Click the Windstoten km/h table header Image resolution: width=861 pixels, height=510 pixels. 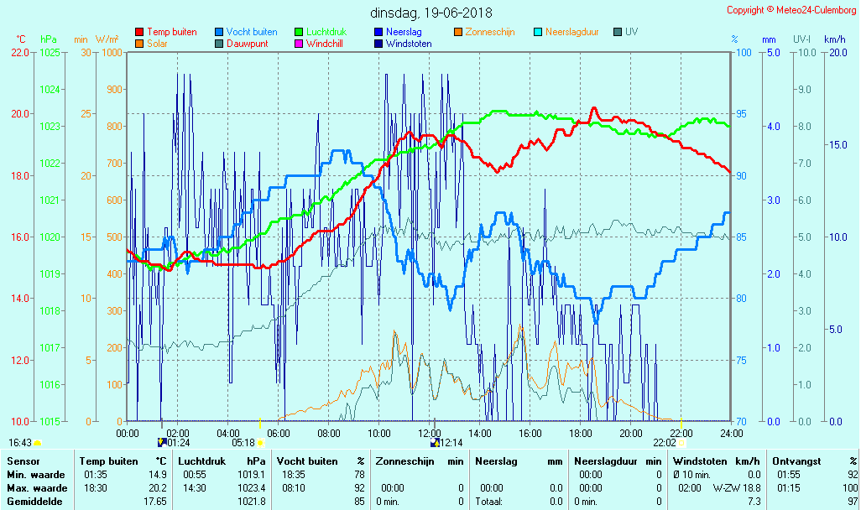[x=707, y=461]
